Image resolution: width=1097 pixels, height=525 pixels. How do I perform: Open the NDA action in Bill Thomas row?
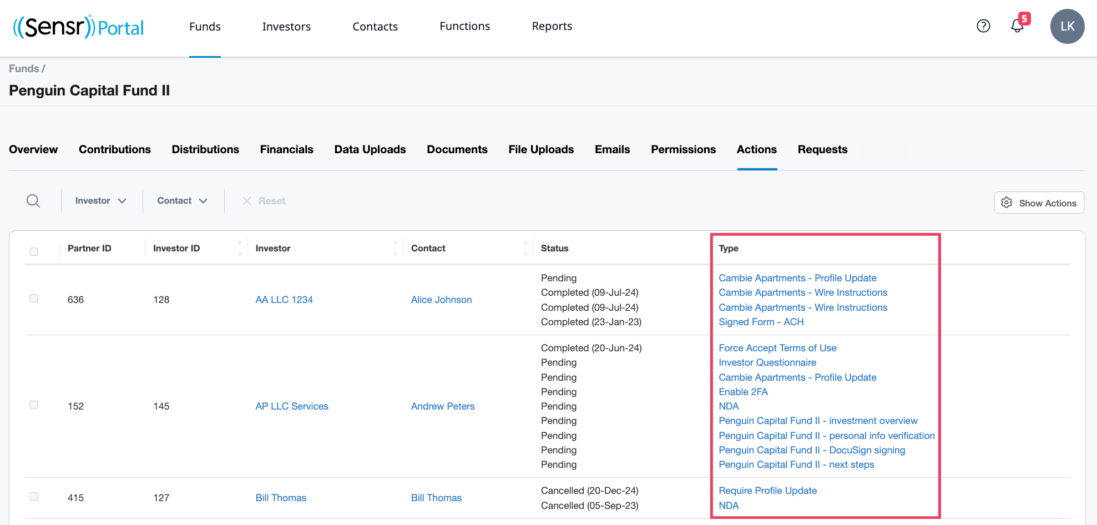click(729, 506)
